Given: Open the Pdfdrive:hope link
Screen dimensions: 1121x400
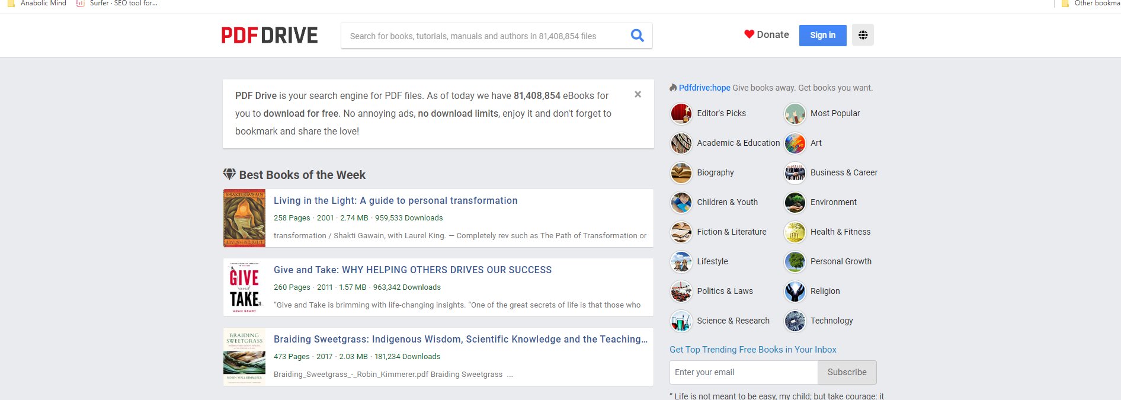Looking at the screenshot, I should (704, 88).
